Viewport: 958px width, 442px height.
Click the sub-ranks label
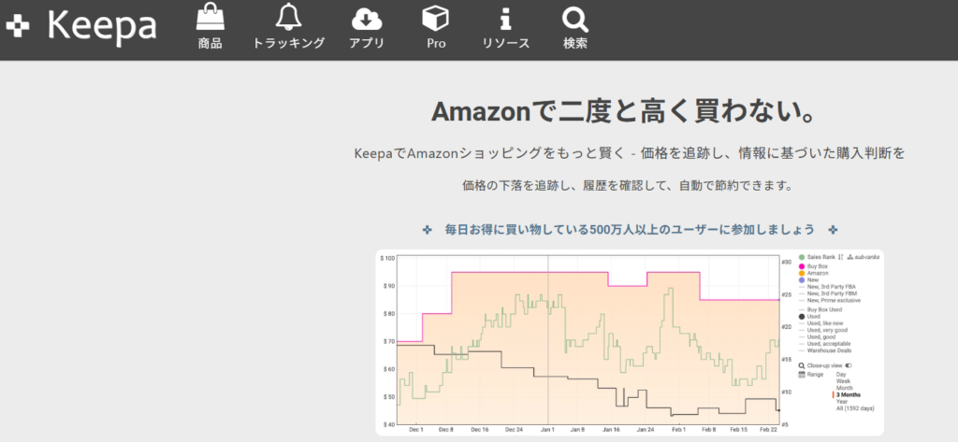[x=867, y=257]
